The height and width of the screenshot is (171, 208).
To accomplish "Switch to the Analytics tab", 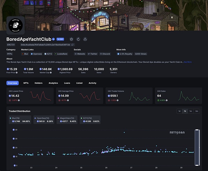I will pyautogui.click(x=53, y=83).
